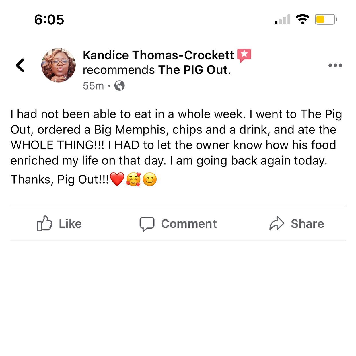Tap the red heart emoji
The height and width of the screenshot is (356, 356).
[x=117, y=180]
